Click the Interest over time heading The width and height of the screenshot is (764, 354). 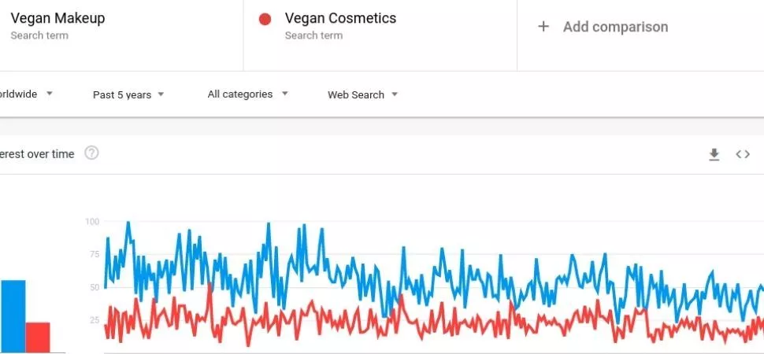tap(36, 154)
